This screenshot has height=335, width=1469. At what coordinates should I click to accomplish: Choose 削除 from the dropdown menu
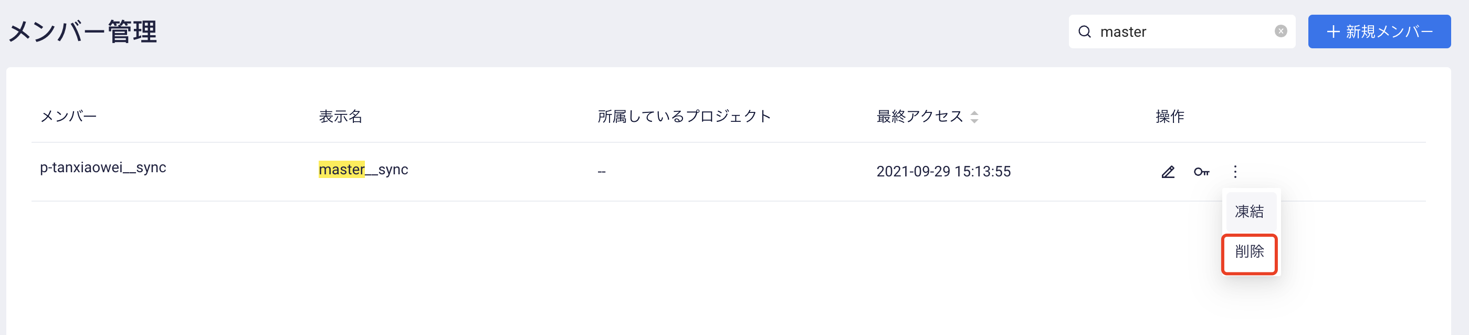1250,252
